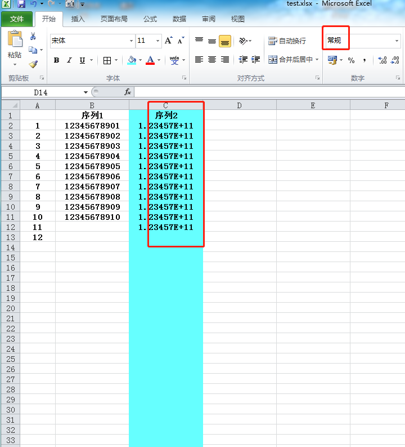Click the increase font size icon
This screenshot has height=447, width=405.
pyautogui.click(x=169, y=41)
